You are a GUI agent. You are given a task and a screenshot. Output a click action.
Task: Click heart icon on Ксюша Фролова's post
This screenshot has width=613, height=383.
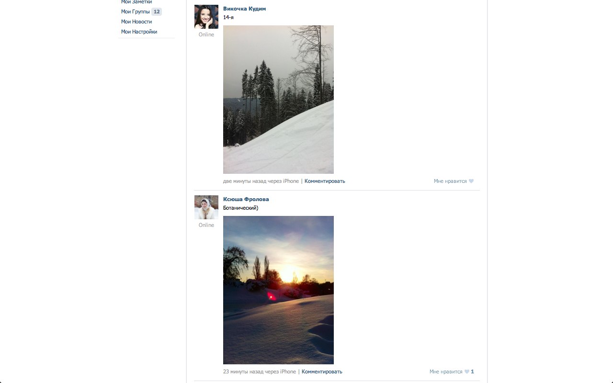click(467, 372)
